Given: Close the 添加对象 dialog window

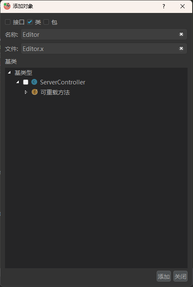Looking at the screenshot, I should coord(183,6).
